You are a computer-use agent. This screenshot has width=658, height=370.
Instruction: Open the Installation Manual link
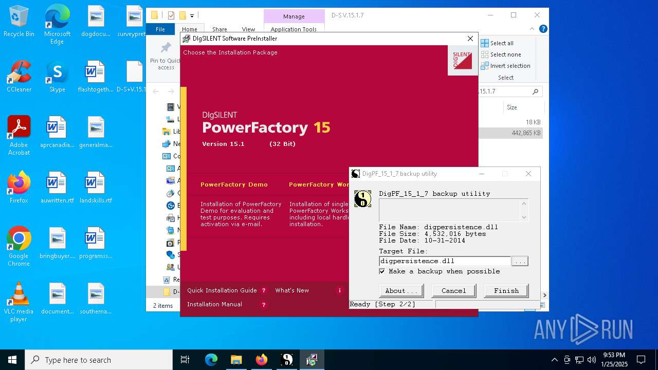click(214, 304)
